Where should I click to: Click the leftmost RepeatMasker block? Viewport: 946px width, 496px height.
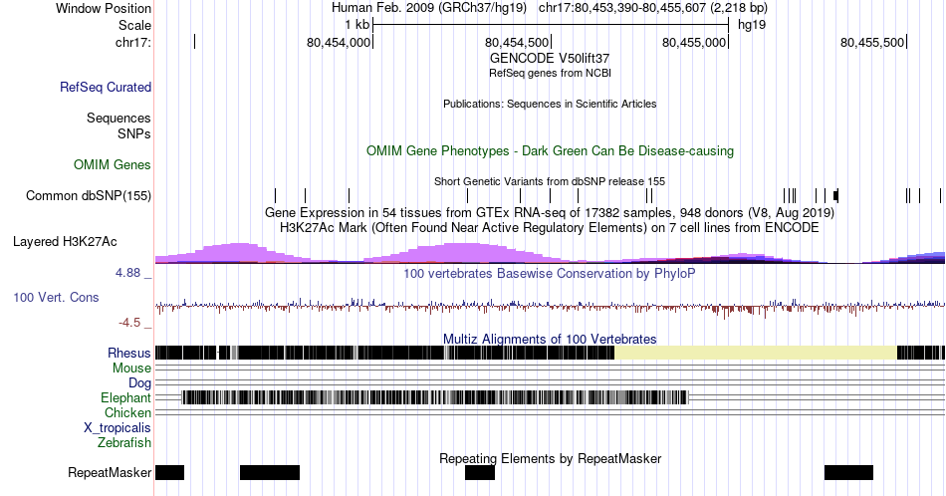click(169, 472)
